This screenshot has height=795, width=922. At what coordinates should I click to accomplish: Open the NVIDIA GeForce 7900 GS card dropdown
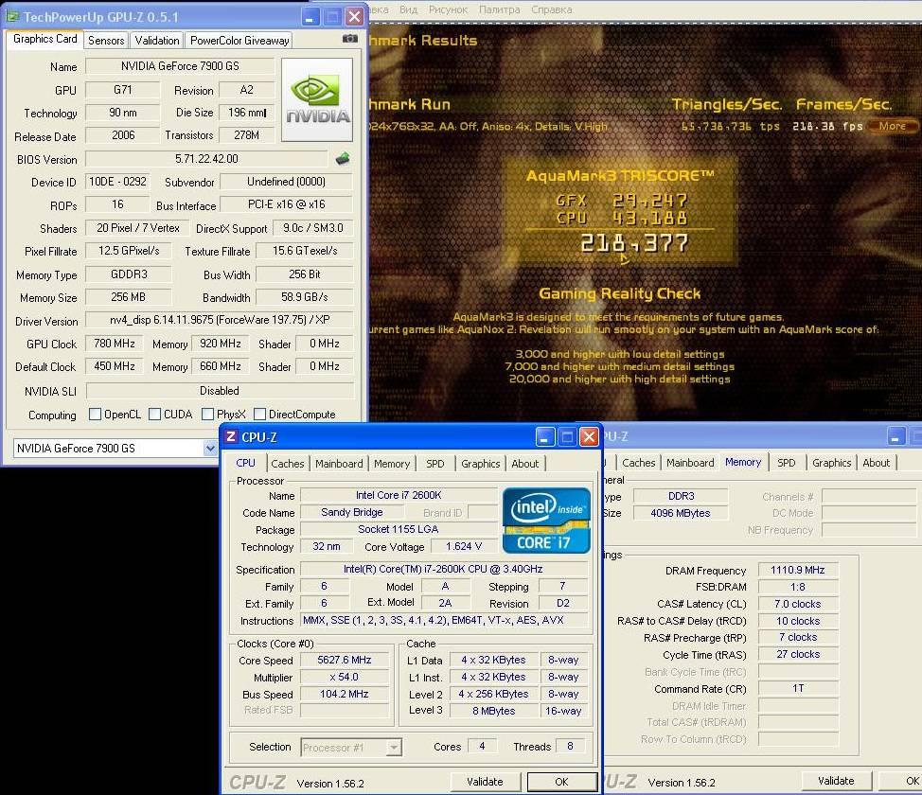tap(210, 448)
